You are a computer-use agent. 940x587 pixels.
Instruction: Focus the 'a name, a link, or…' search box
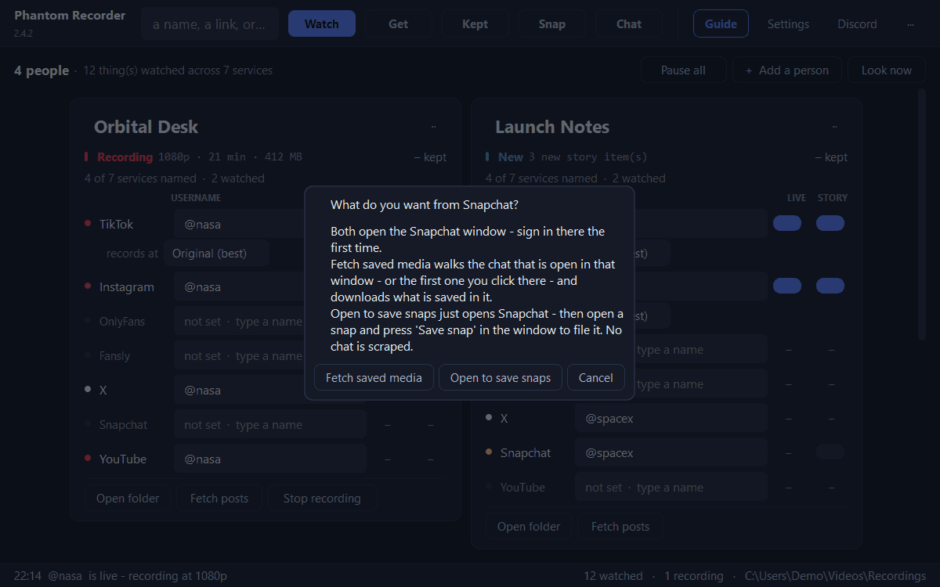point(210,24)
